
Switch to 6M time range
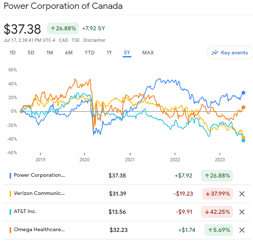(69, 53)
